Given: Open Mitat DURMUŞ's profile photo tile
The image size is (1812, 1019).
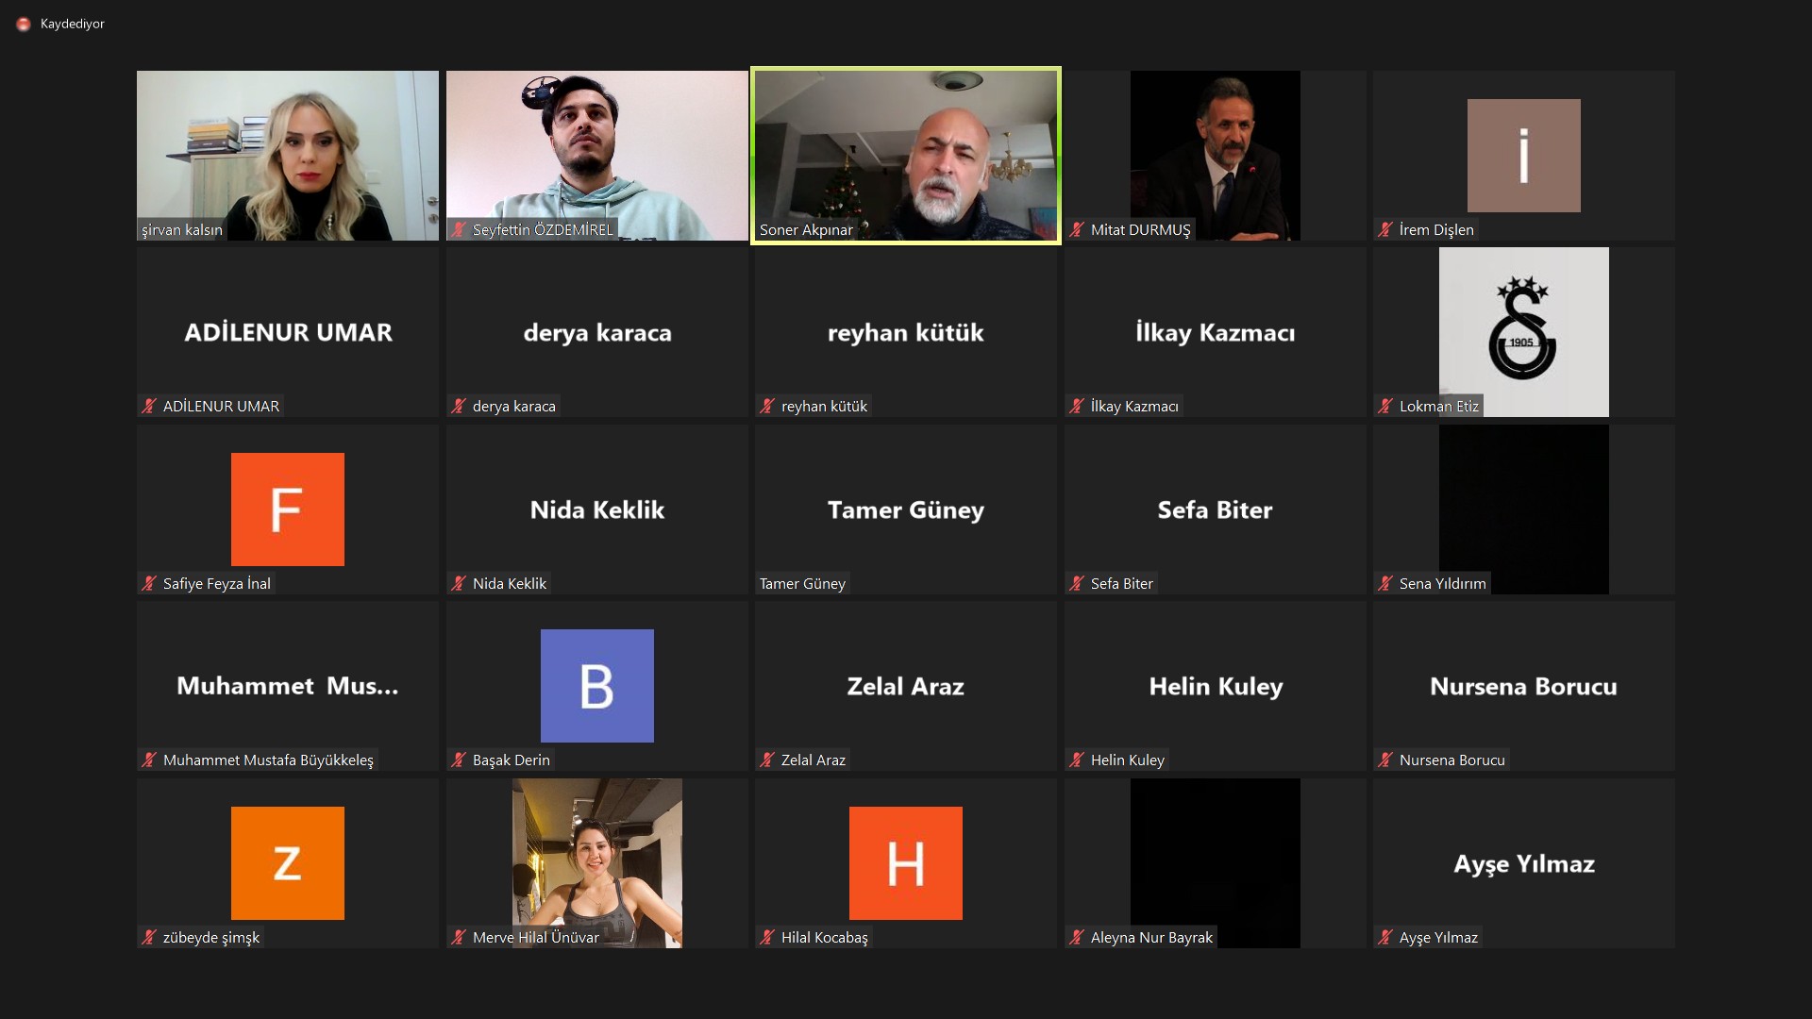Looking at the screenshot, I should [x=1216, y=156].
